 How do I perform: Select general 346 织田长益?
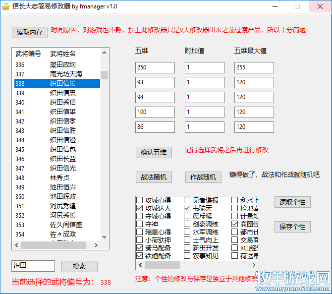[x=57, y=159]
